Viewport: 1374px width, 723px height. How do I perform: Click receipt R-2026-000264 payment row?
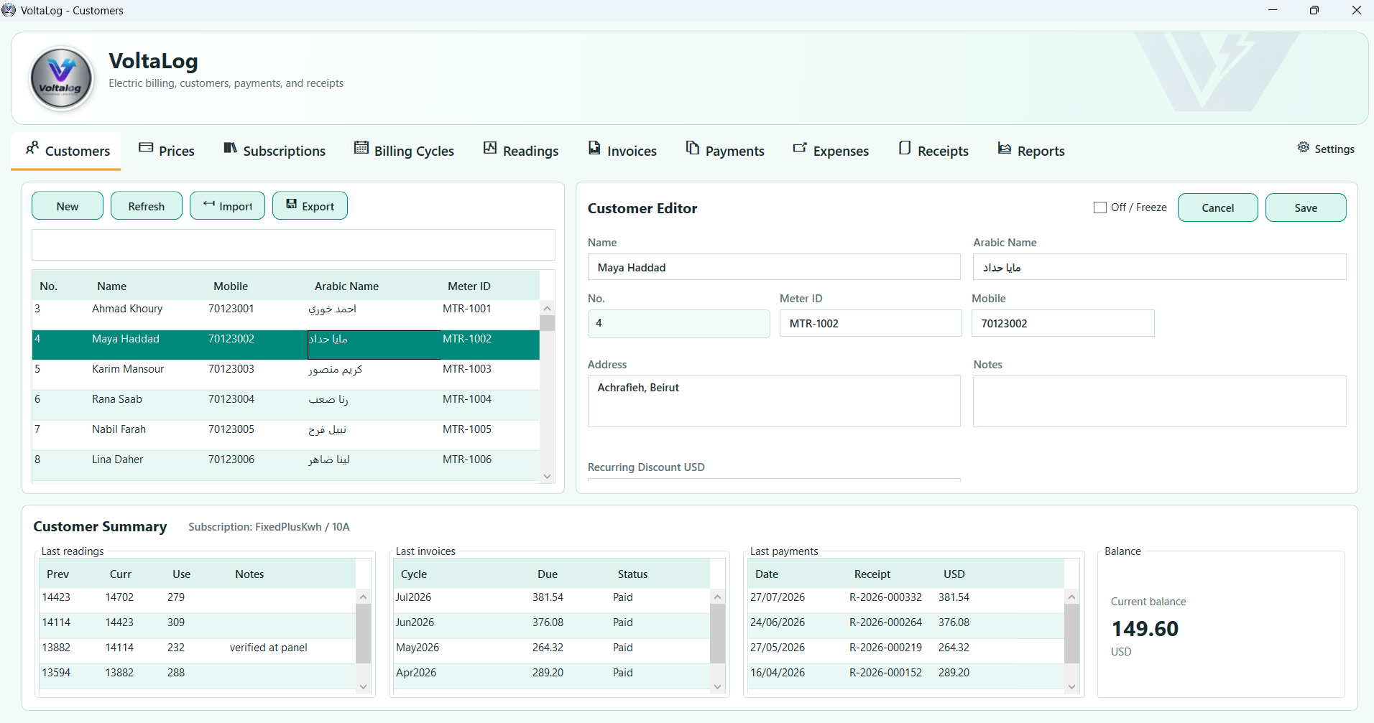point(905,625)
